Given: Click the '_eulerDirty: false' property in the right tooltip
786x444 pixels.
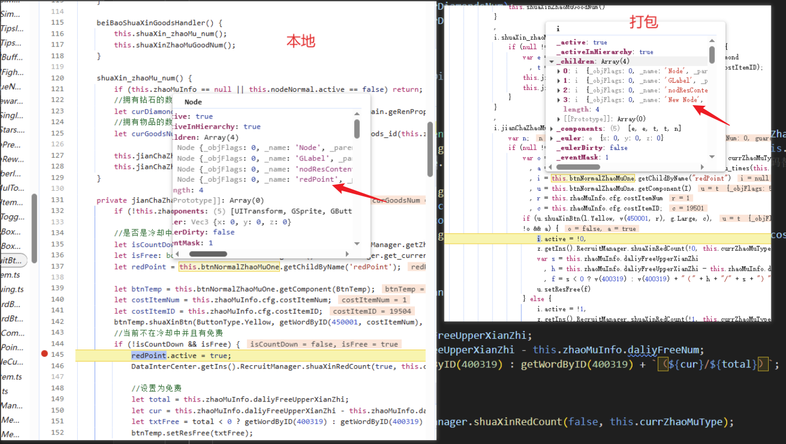Looking at the screenshot, I should coord(592,148).
